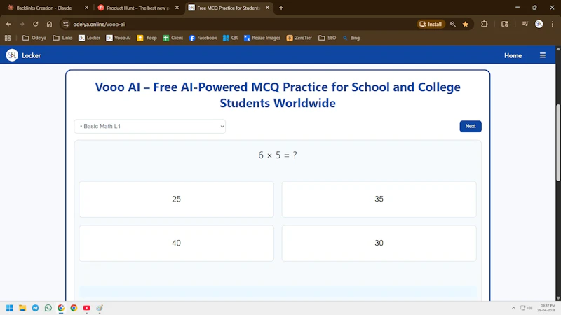Open the zoom magnifier icon in address bar

tap(453, 24)
